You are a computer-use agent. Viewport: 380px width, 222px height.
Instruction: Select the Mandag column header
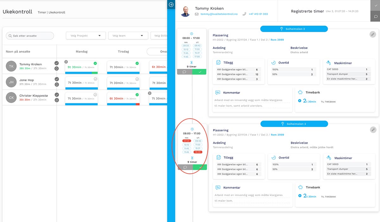(82, 51)
